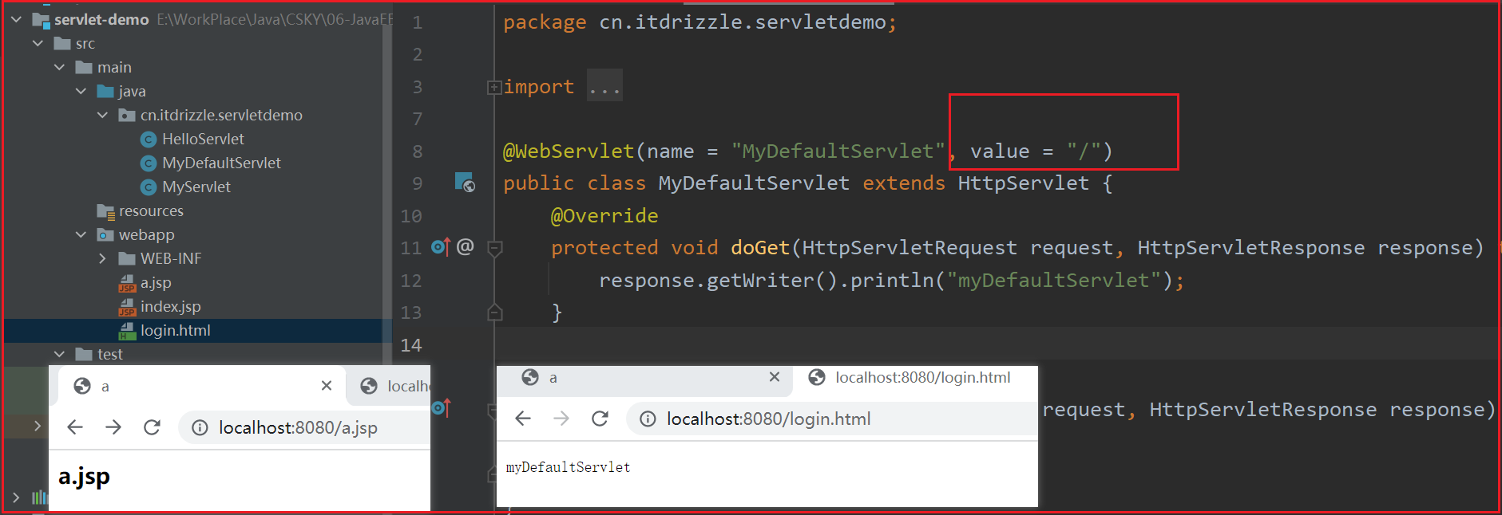Click the login.html file icon
The height and width of the screenshot is (515, 1502).
127,331
